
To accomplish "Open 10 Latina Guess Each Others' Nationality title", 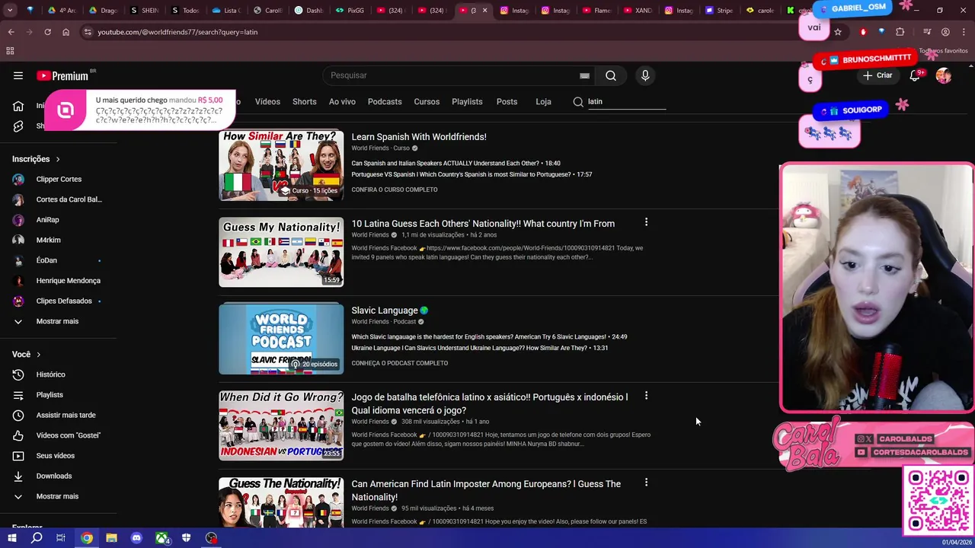I will coord(483,224).
